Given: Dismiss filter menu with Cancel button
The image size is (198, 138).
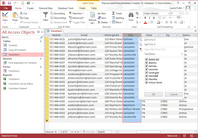Looking at the screenshot, I should (174, 94).
